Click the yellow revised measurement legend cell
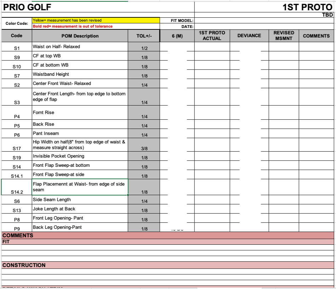 click(96, 21)
